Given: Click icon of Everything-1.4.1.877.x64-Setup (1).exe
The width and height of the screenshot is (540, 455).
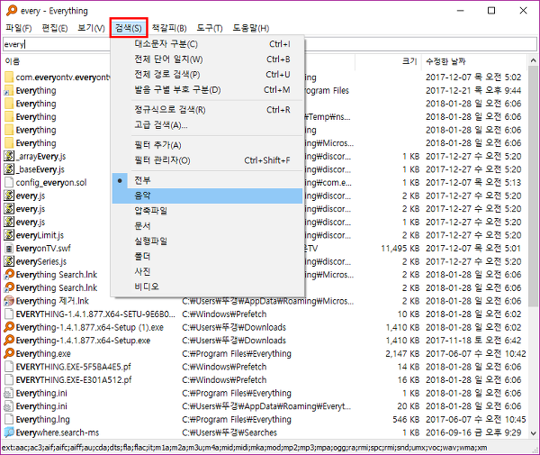Looking at the screenshot, I should click(x=9, y=327).
